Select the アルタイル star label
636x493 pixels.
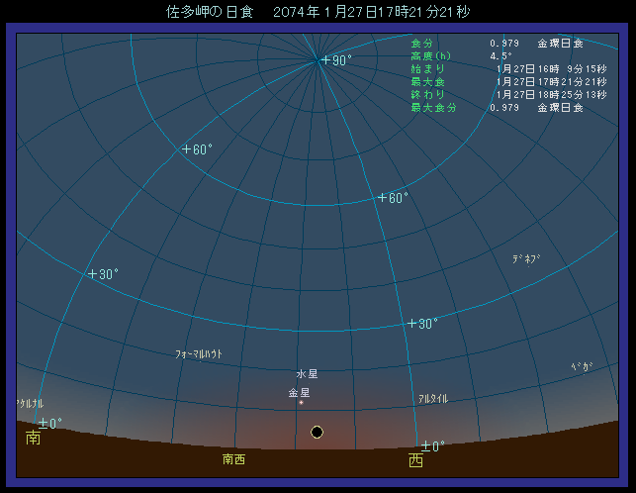tap(433, 398)
